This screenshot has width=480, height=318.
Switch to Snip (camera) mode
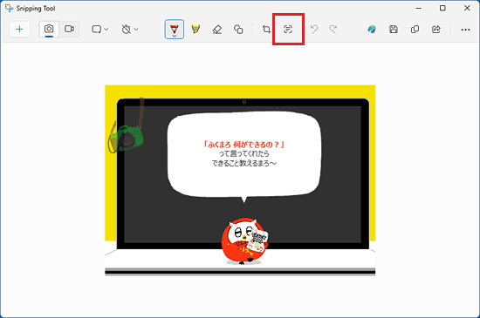(x=49, y=29)
